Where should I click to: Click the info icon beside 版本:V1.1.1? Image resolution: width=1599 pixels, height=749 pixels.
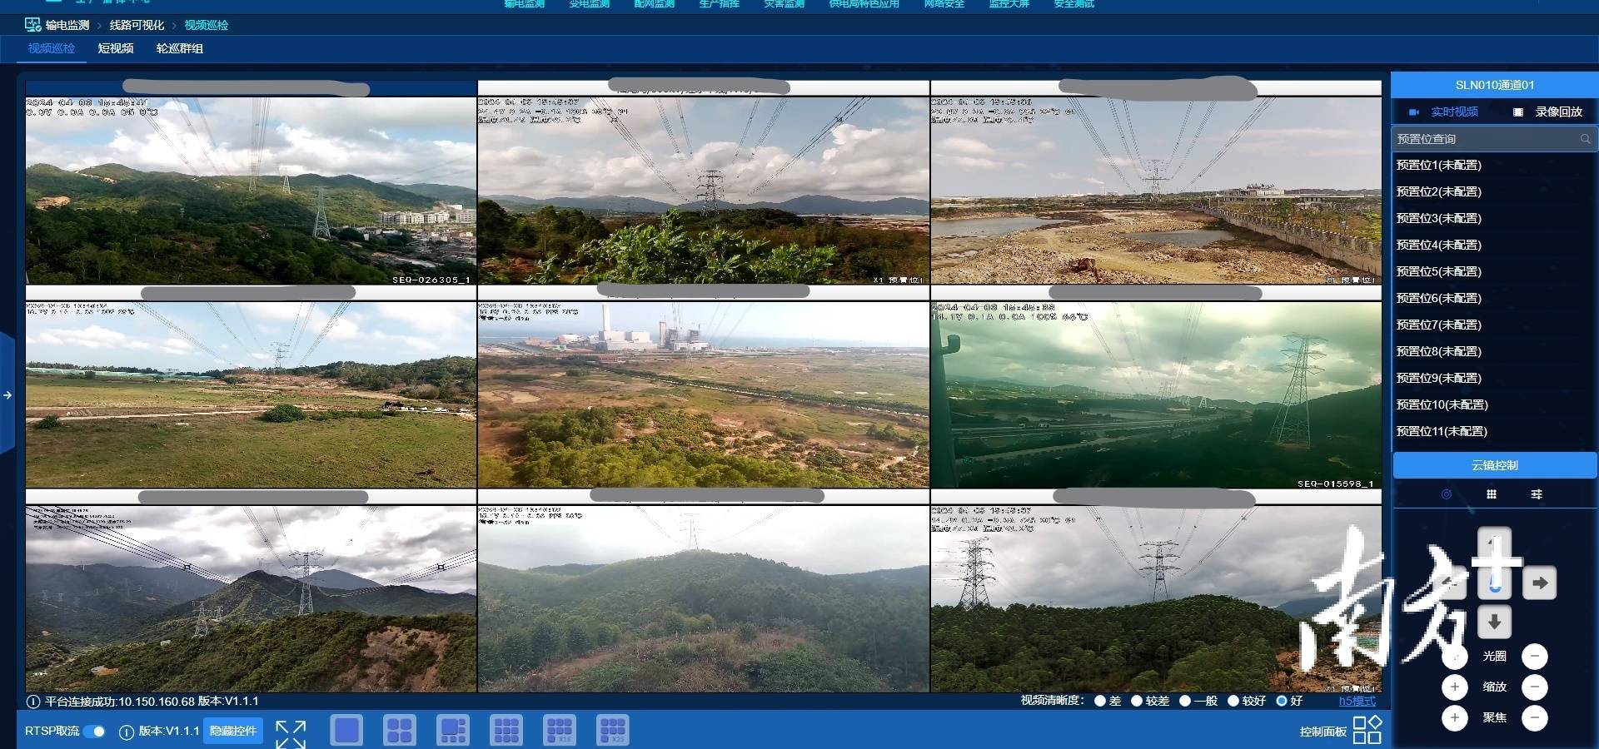point(127,732)
